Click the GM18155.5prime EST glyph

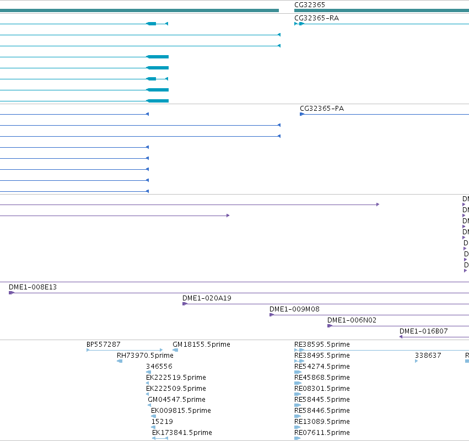click(175, 351)
